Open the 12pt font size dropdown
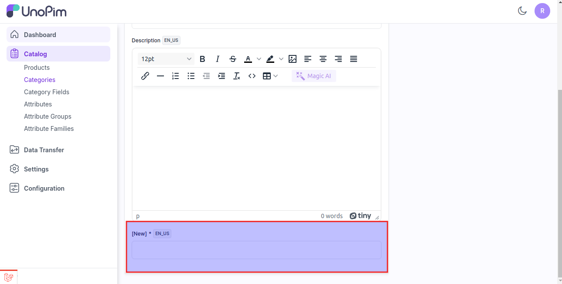The width and height of the screenshot is (562, 284). 166,59
